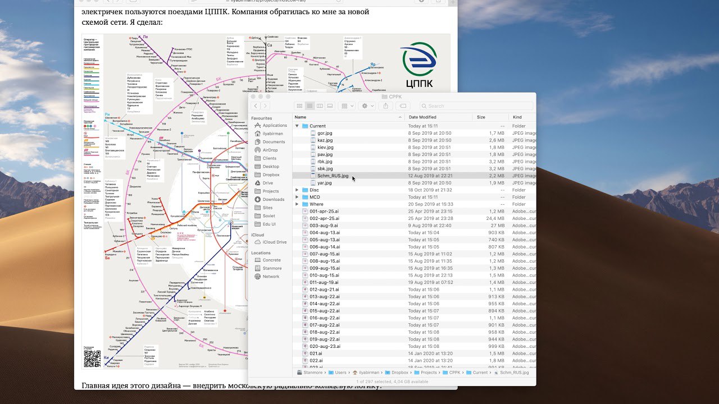Click the Edit Tags toolbar button
Image resolution: width=719 pixels, height=404 pixels.
pos(403,105)
